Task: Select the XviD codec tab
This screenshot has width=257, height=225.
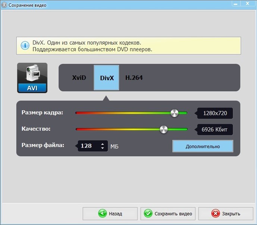Action: click(79, 78)
